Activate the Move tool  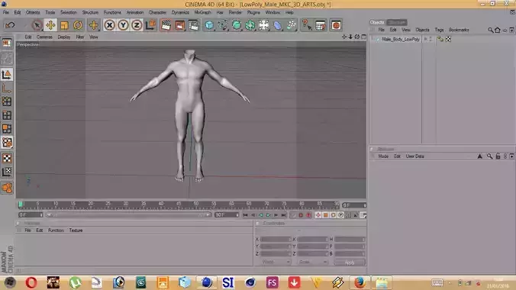point(50,25)
